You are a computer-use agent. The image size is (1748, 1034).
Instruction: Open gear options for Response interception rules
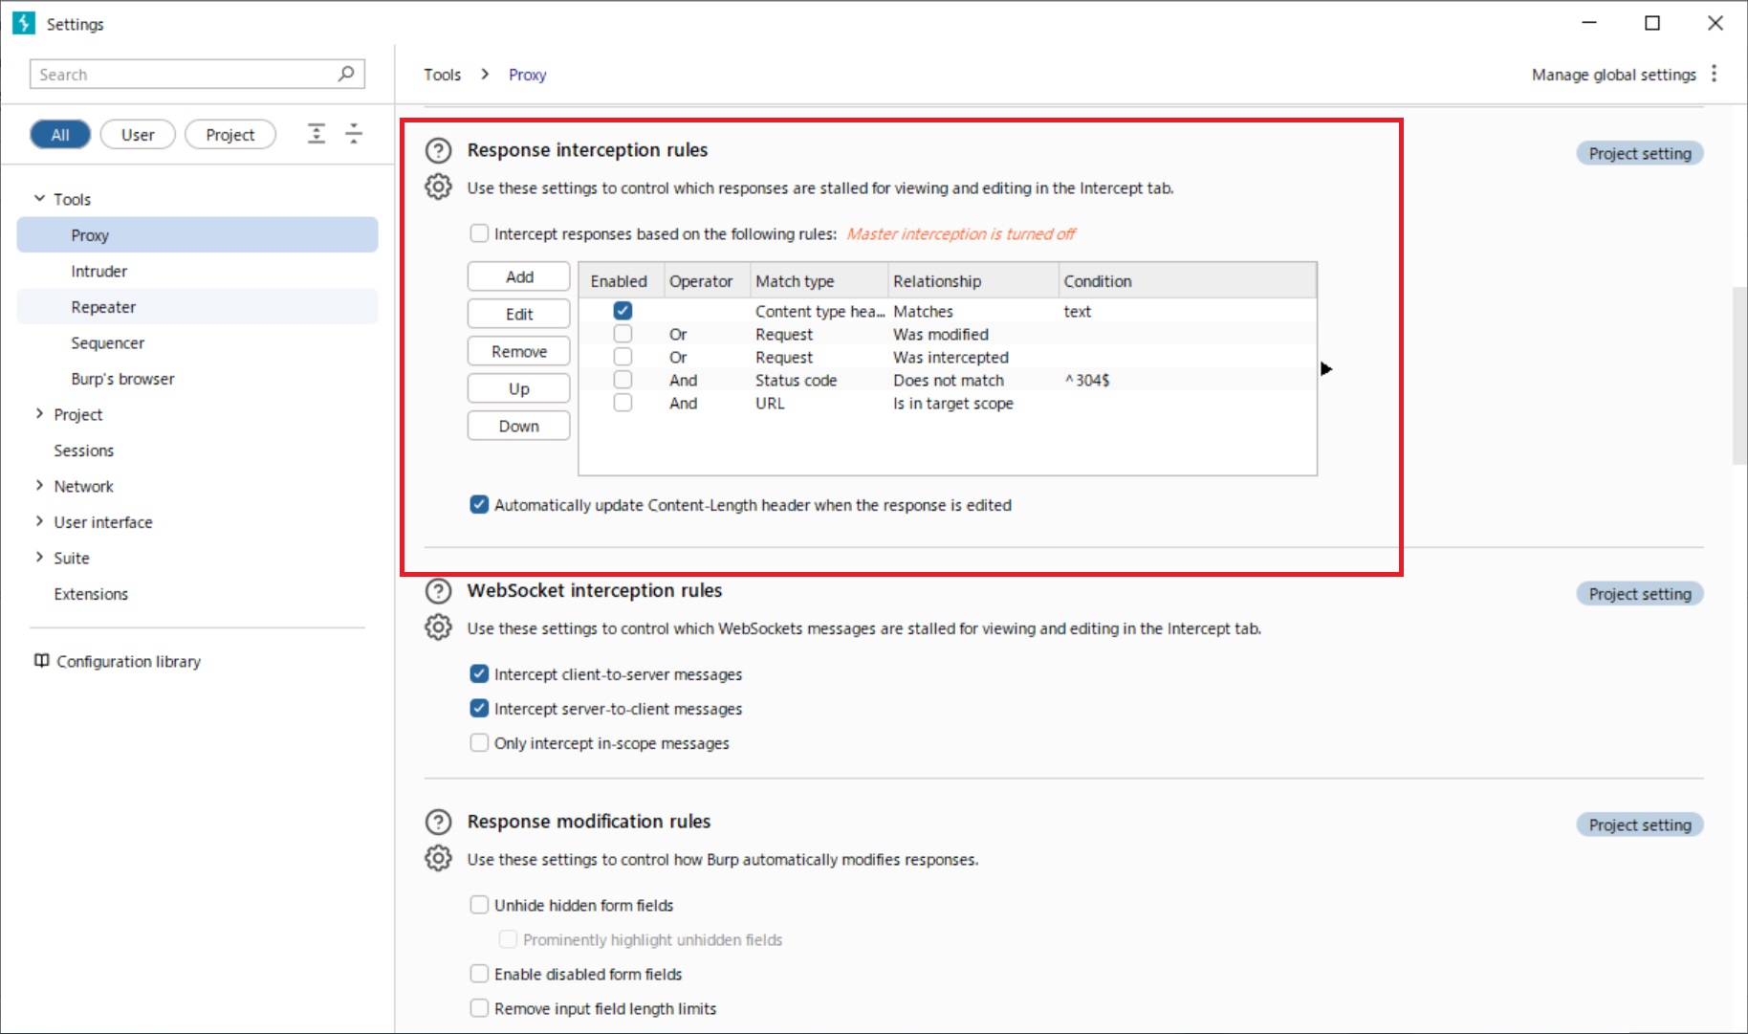pyautogui.click(x=438, y=187)
